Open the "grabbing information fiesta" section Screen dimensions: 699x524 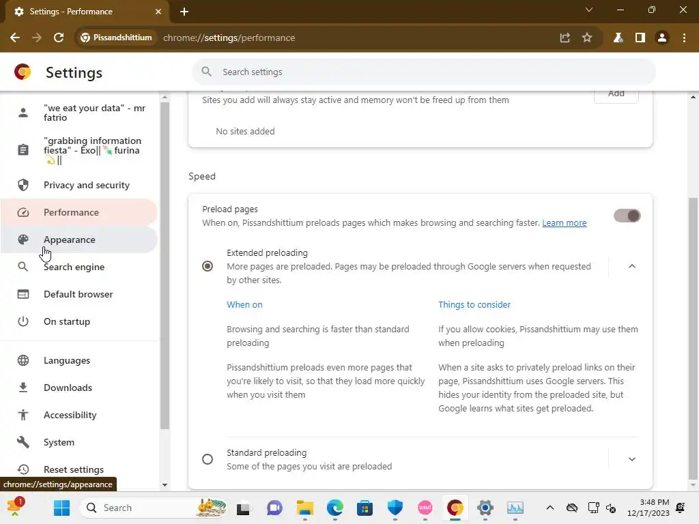(x=79, y=150)
